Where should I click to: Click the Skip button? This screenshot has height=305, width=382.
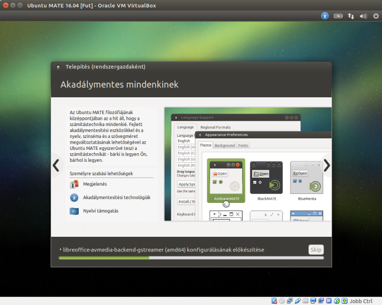pyautogui.click(x=316, y=250)
